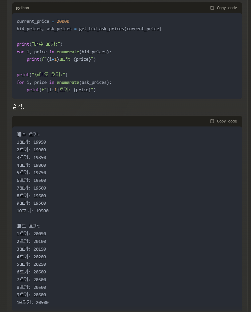Image resolution: width=251 pixels, height=312 pixels.
Task: Click the print("매수 호가:") code line
Action: [40, 44]
